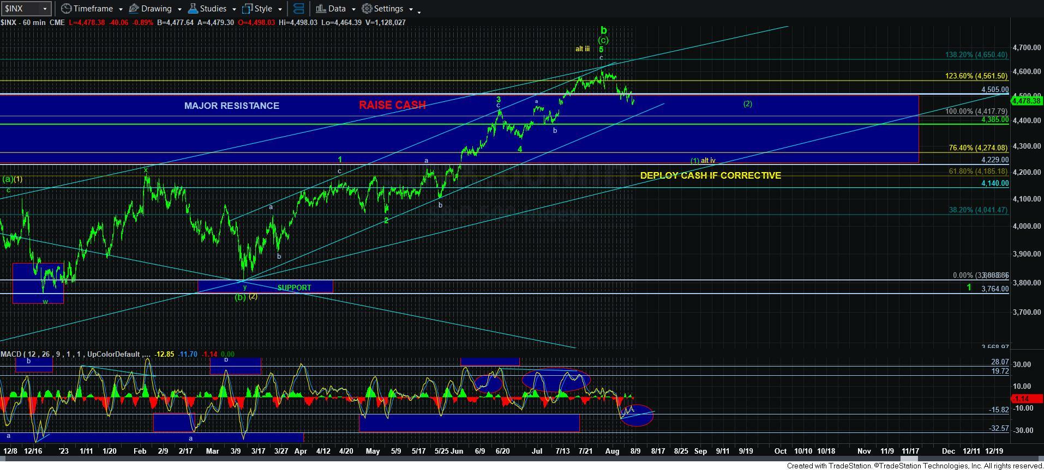Click the Style overlapping-squares icon
Screen dimensions: 1044x470
tap(247, 9)
